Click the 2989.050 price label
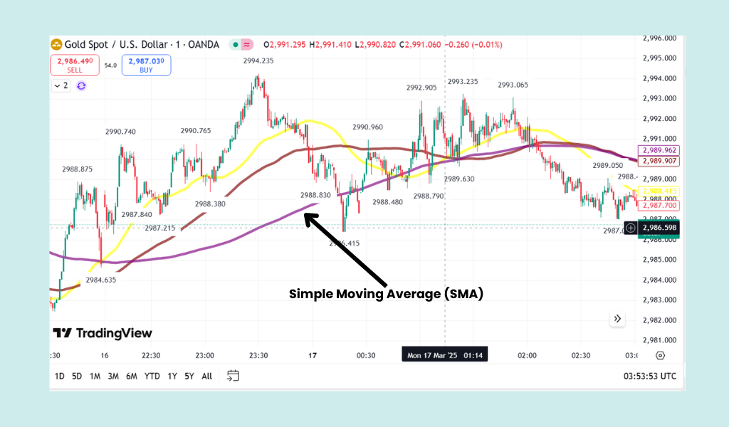The image size is (729, 427). [x=608, y=166]
